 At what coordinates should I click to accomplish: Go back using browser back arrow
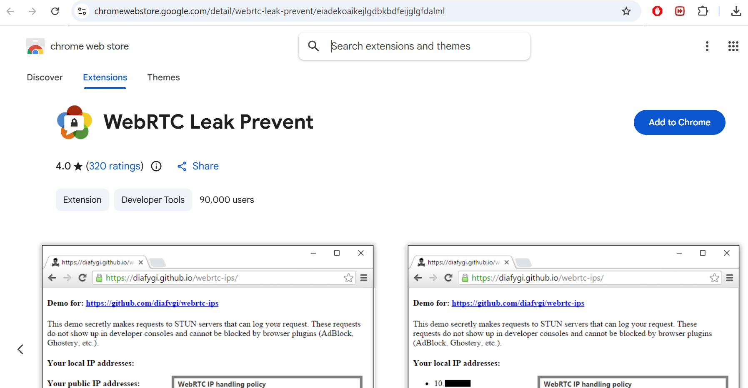coord(10,11)
